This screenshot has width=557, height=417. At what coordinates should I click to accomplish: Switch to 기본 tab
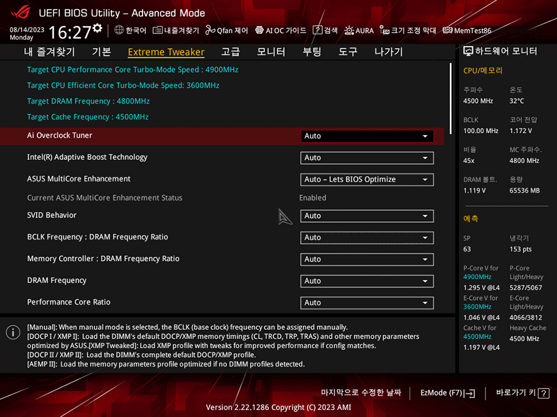click(101, 52)
